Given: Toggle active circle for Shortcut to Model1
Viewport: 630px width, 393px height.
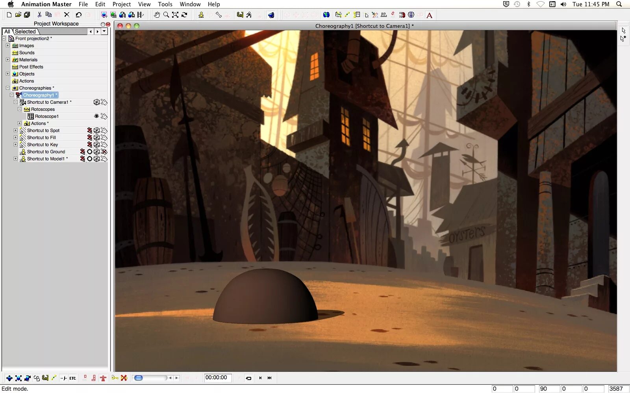Looking at the screenshot, I should click(x=90, y=159).
